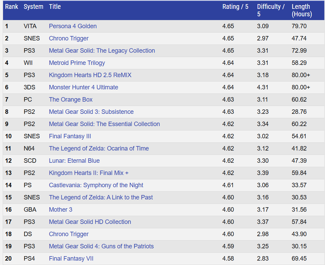Open the Mother 3 link
The height and width of the screenshot is (265, 325).
61,210
